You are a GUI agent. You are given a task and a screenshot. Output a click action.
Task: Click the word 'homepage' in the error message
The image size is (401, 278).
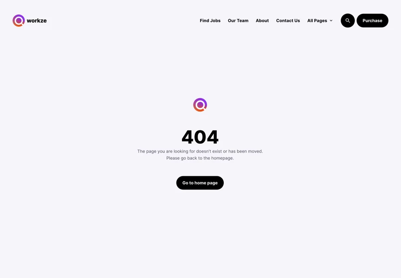[222, 158]
